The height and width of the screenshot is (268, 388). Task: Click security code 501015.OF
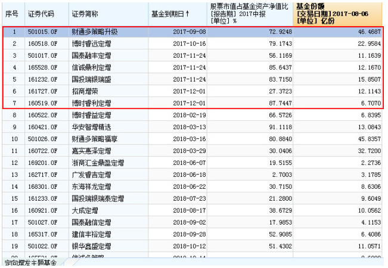tap(42, 32)
